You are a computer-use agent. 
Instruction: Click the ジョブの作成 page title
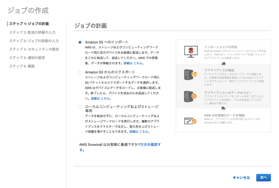(x=28, y=10)
